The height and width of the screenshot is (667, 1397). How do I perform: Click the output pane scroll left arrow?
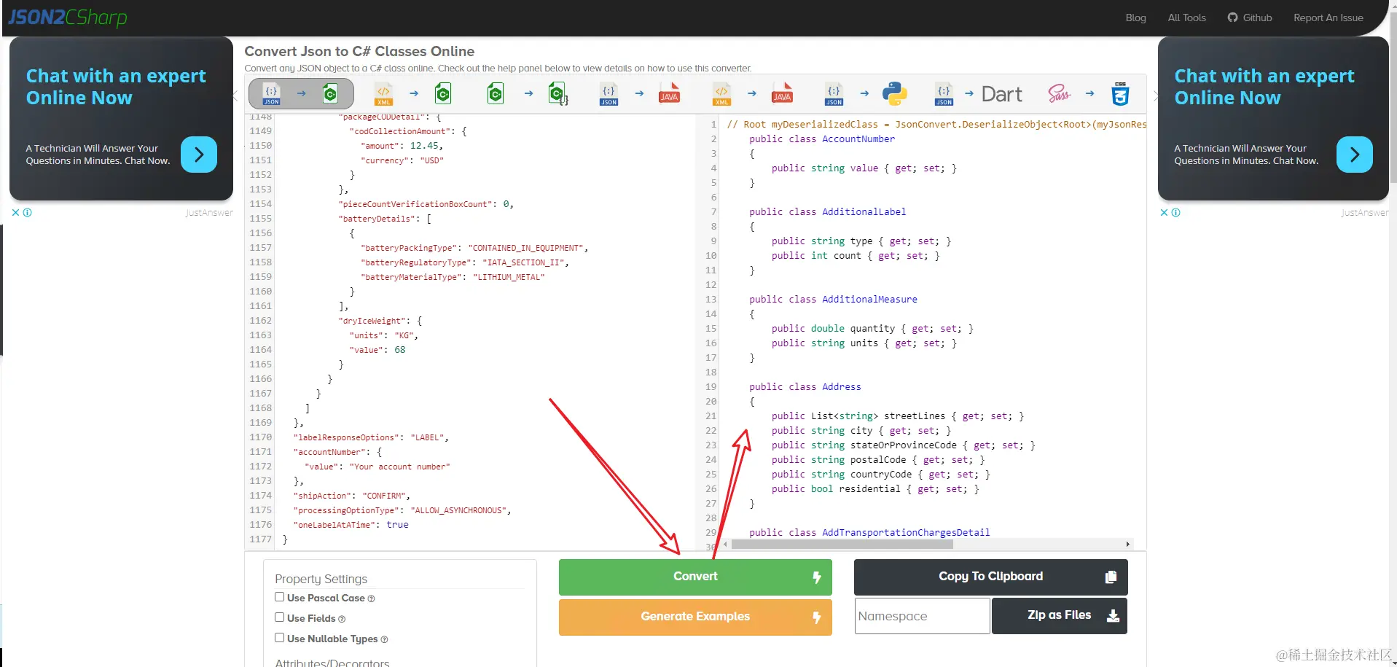coord(725,545)
